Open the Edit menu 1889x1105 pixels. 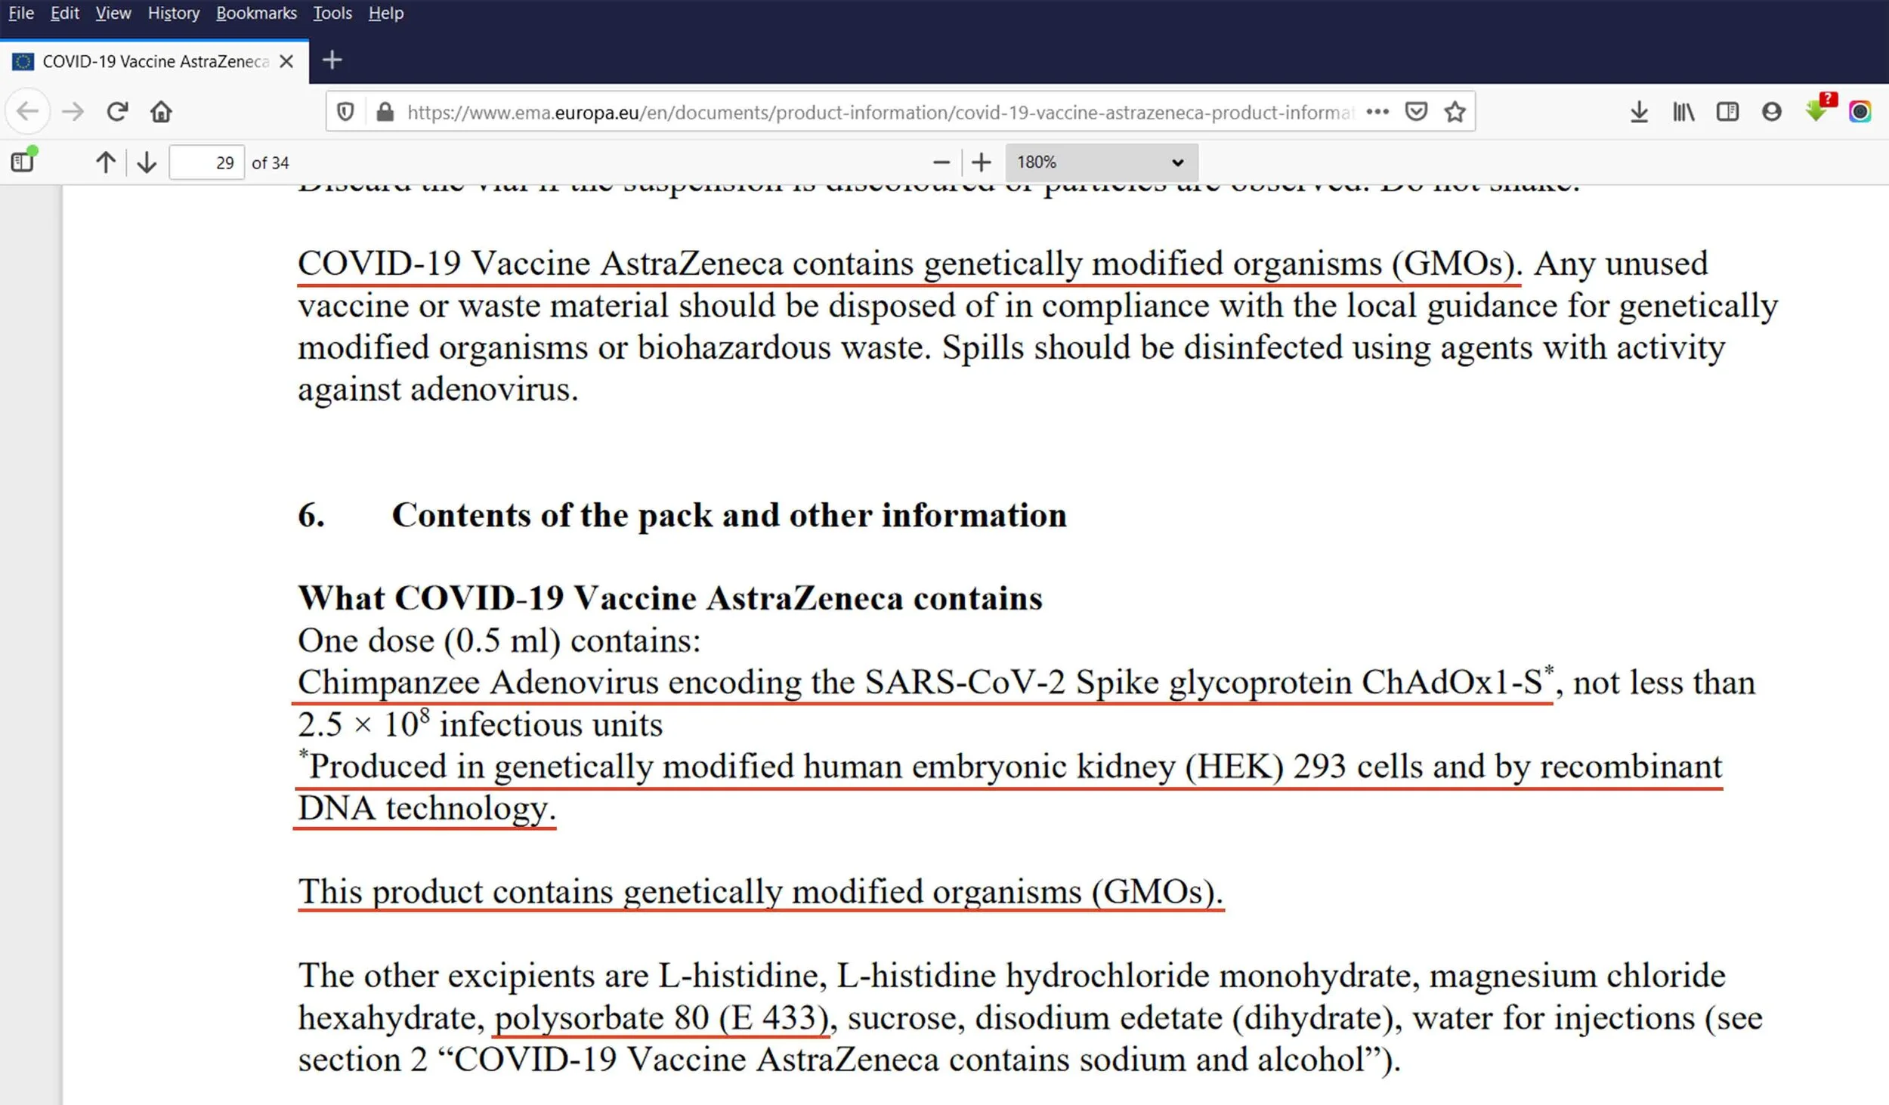pos(64,13)
